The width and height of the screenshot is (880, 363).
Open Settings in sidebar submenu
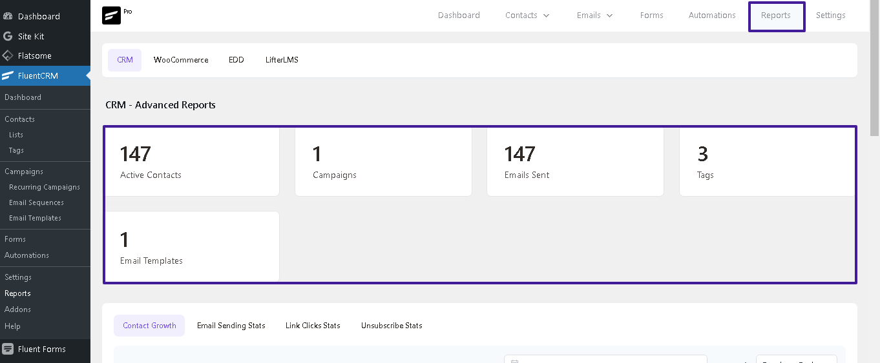pyautogui.click(x=18, y=277)
